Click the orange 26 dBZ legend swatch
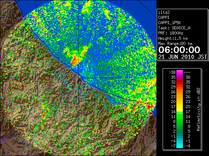 tap(180, 92)
